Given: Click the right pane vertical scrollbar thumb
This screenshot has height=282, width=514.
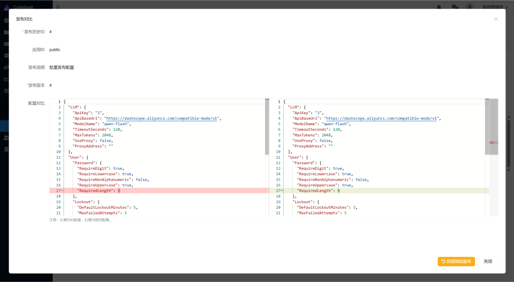Looking at the screenshot, I should (x=487, y=127).
